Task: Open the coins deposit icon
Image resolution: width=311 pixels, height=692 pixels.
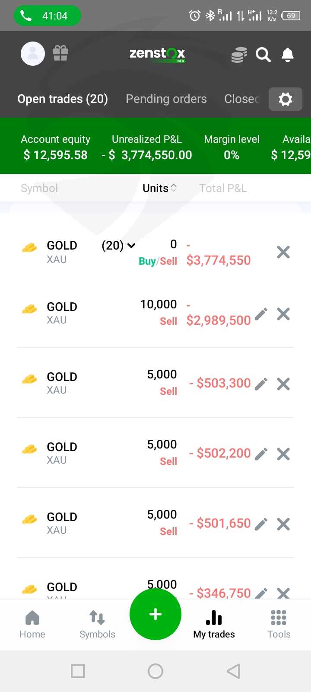Action: click(x=239, y=55)
